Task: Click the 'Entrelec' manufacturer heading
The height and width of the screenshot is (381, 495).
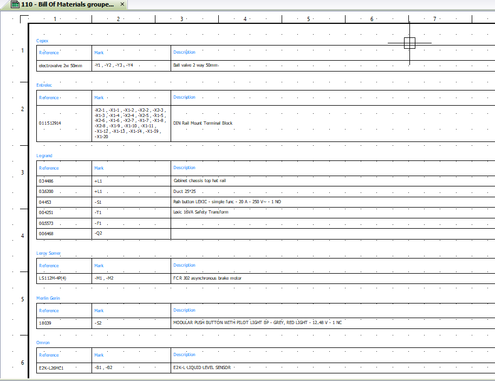Action: tap(44, 85)
